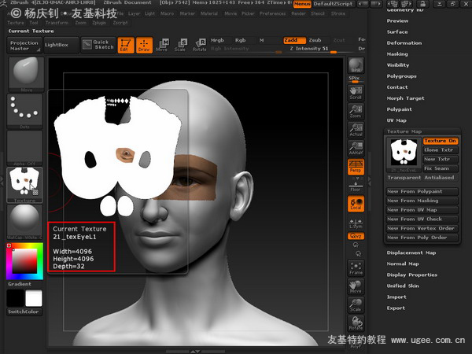Open the Preferences menu
Image resolution: width=472 pixels, height=354 pixels.
pos(272,13)
